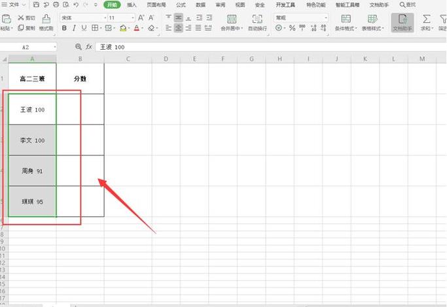Click the currency format icon

[279, 28]
